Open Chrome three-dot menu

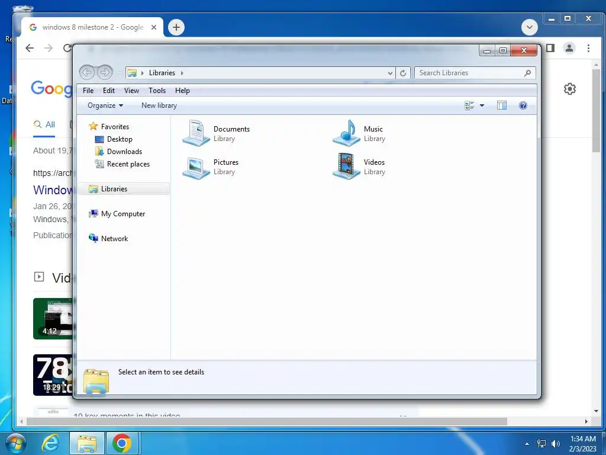tap(588, 48)
